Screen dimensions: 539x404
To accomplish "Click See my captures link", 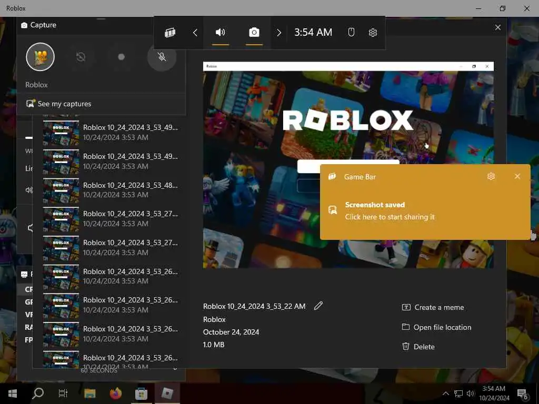I will point(59,104).
